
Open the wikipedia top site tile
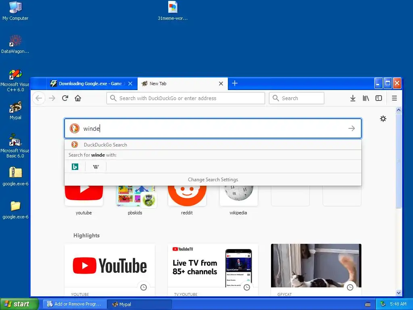click(238, 200)
